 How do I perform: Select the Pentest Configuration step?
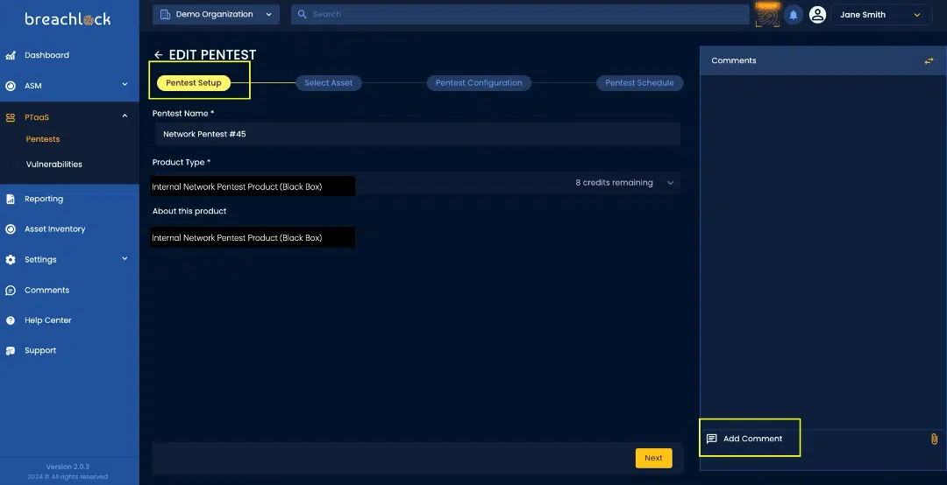pyautogui.click(x=479, y=83)
